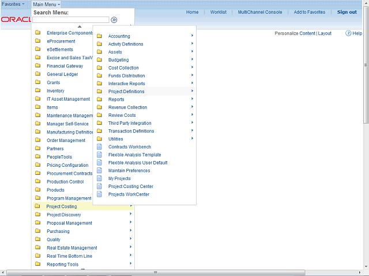Open the Favorites dropdown
The height and width of the screenshot is (276, 369).
point(13,4)
